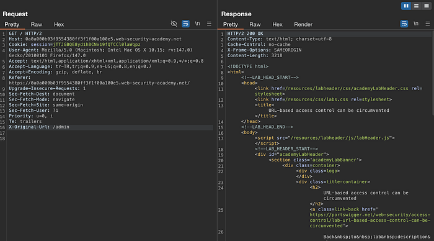
Task: Open Request panel hamburger options menu
Action: (x=209, y=24)
